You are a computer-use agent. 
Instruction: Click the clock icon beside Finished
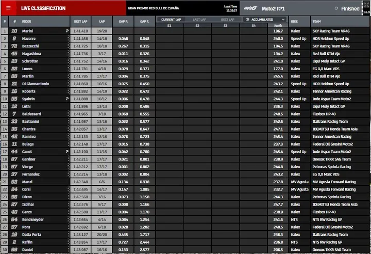(x=336, y=8)
